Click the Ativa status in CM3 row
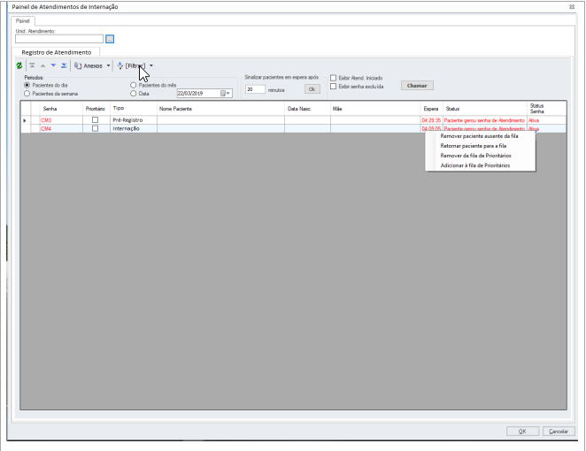This screenshot has width=586, height=451. pyautogui.click(x=534, y=120)
